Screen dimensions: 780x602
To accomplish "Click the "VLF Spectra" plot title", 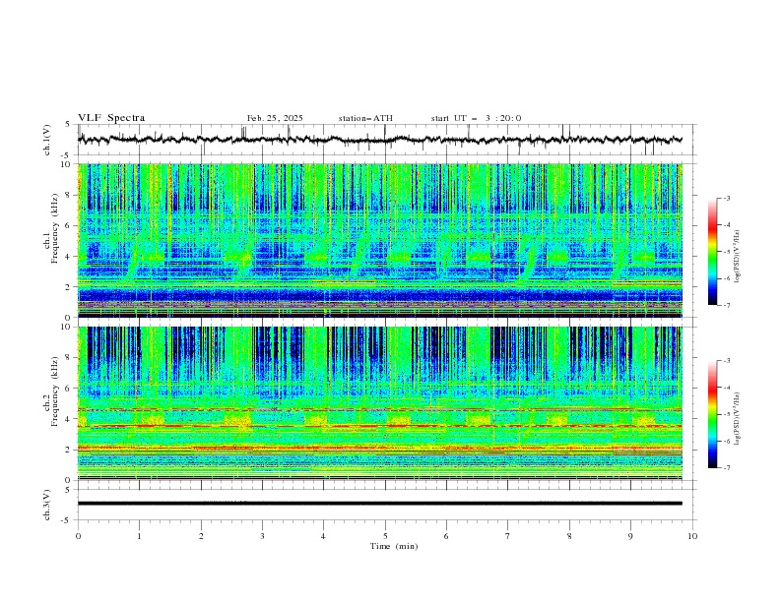I will 111,118.
